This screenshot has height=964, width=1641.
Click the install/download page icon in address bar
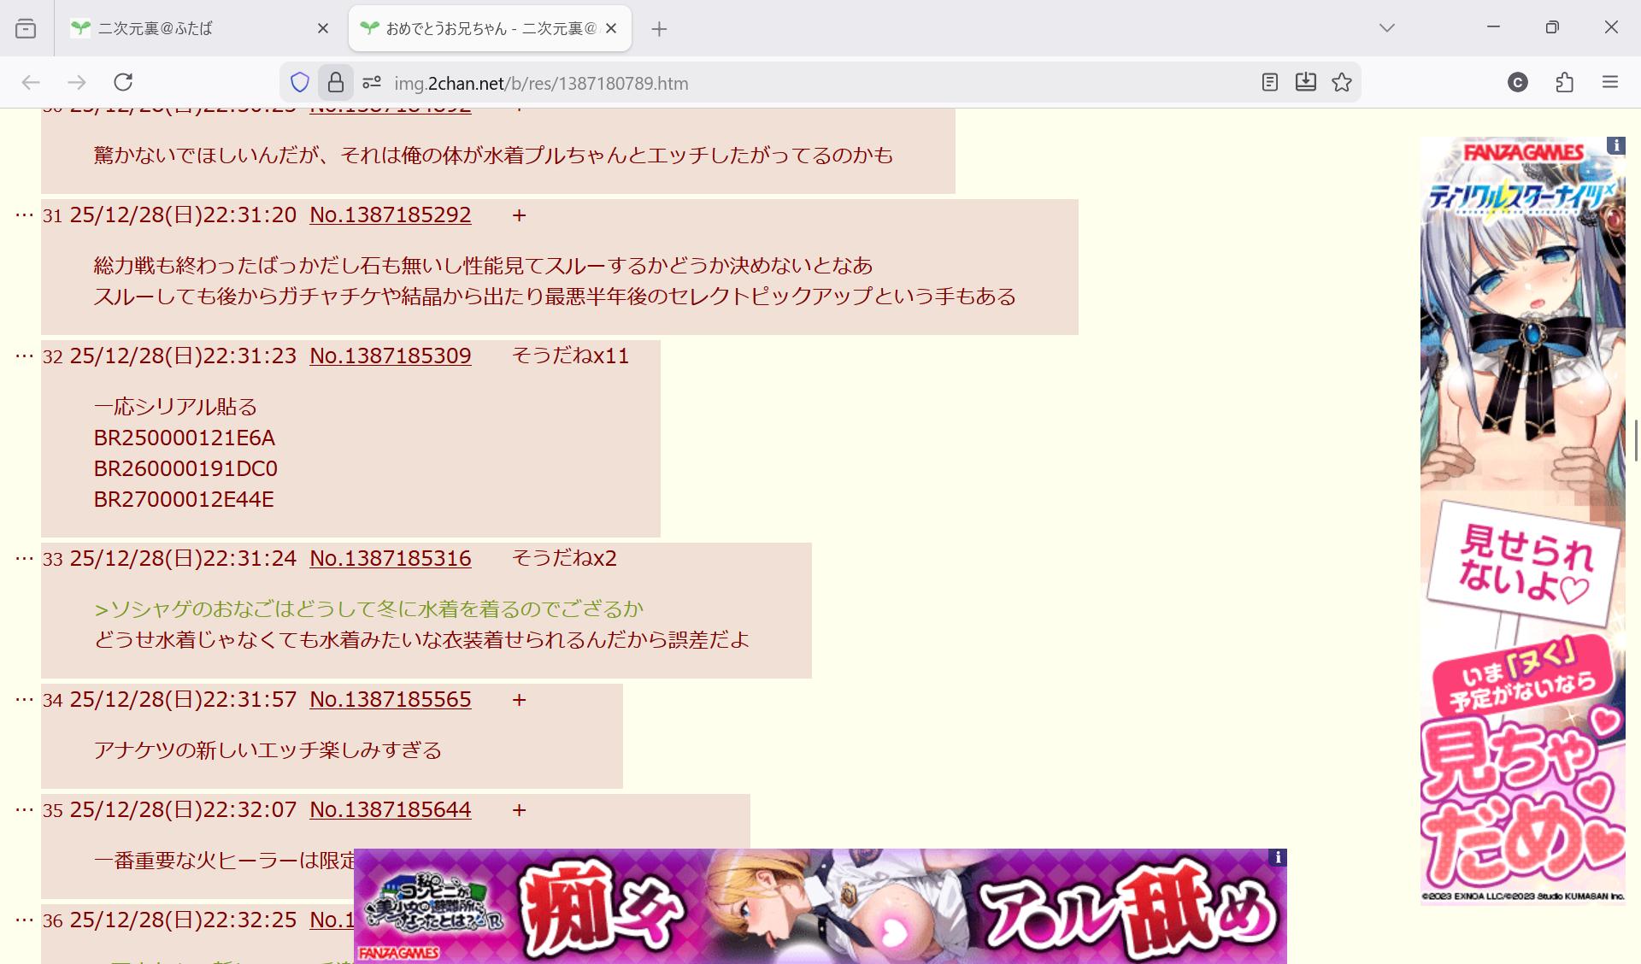pos(1305,82)
